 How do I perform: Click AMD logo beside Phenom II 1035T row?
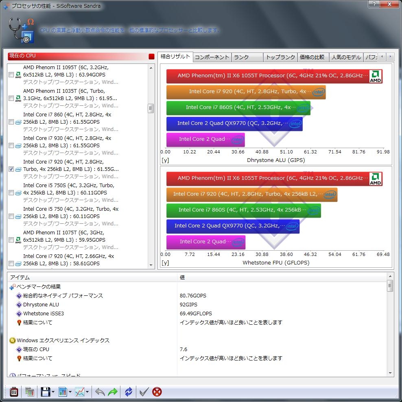(18, 98)
